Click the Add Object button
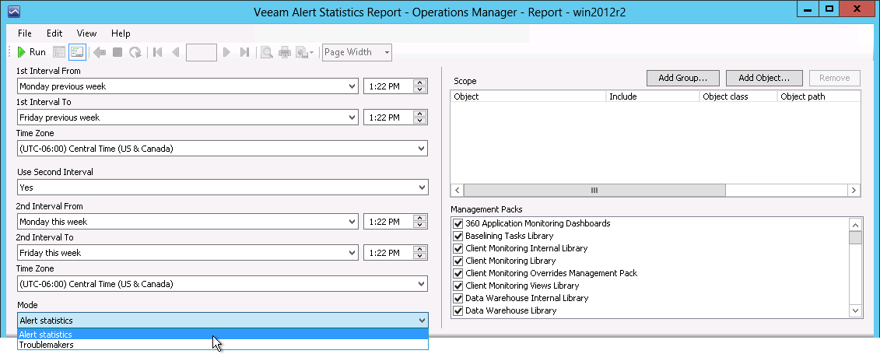Screen dimensions: 880x354 tap(764, 78)
